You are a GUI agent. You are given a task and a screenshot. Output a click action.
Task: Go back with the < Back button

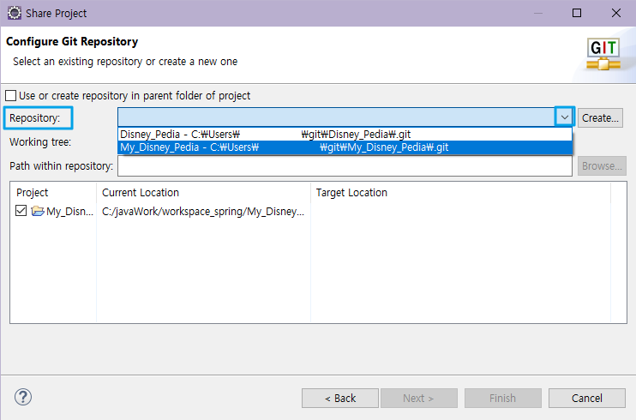point(340,398)
